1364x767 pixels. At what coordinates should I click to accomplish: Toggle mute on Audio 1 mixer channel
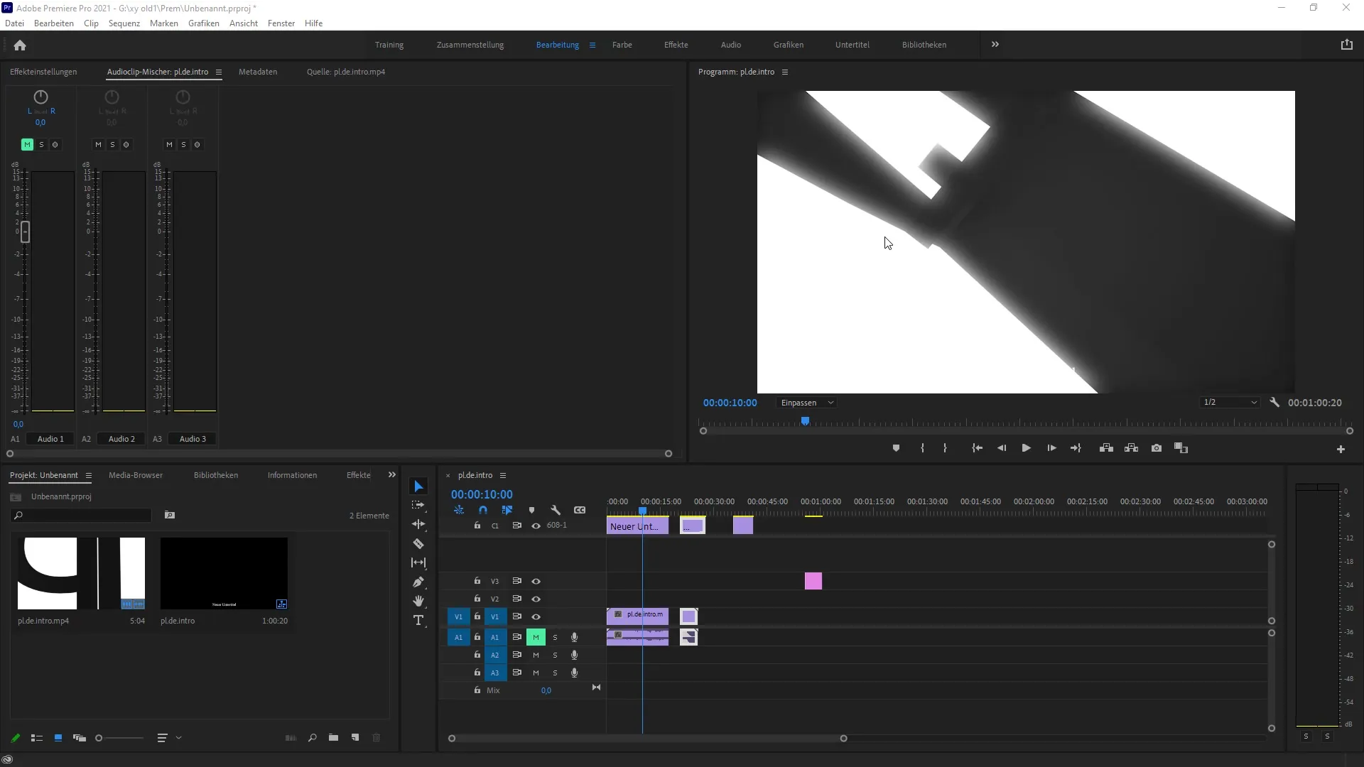point(27,144)
